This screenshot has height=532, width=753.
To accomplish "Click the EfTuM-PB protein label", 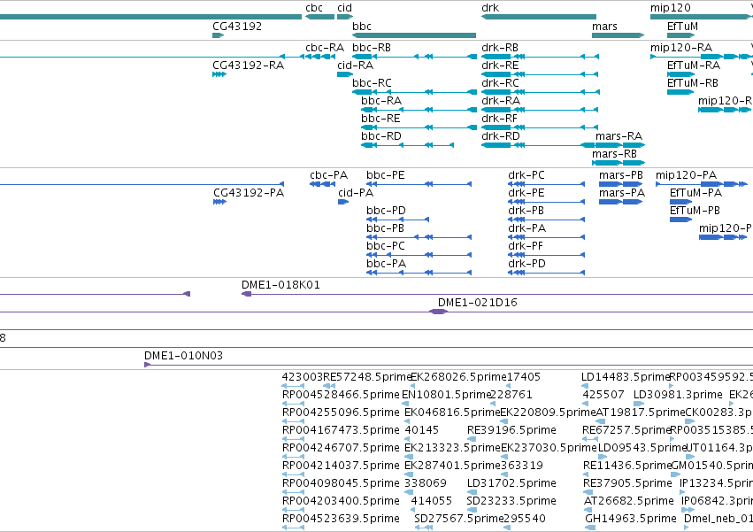I will [695, 211].
